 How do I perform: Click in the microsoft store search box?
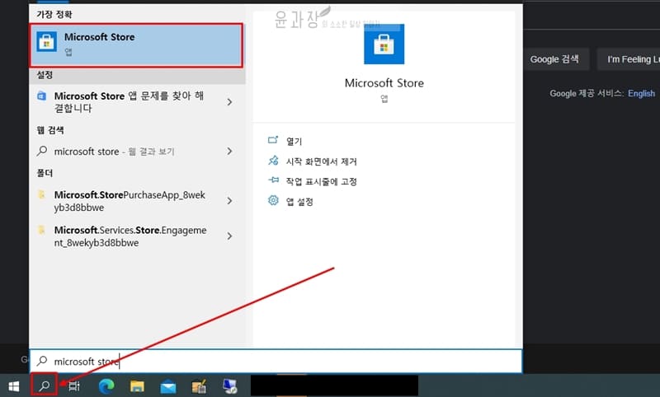(x=276, y=361)
